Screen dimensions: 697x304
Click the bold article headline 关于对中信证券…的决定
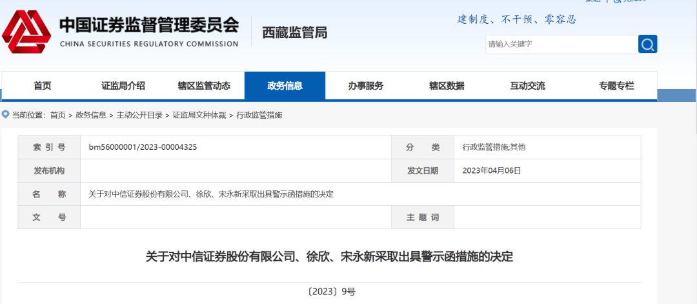pos(329,257)
